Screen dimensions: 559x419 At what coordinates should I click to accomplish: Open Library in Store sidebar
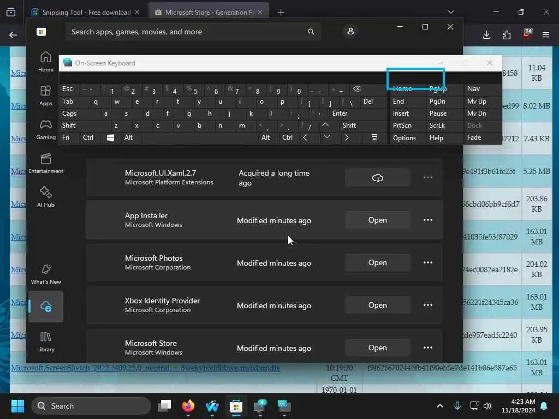46,342
